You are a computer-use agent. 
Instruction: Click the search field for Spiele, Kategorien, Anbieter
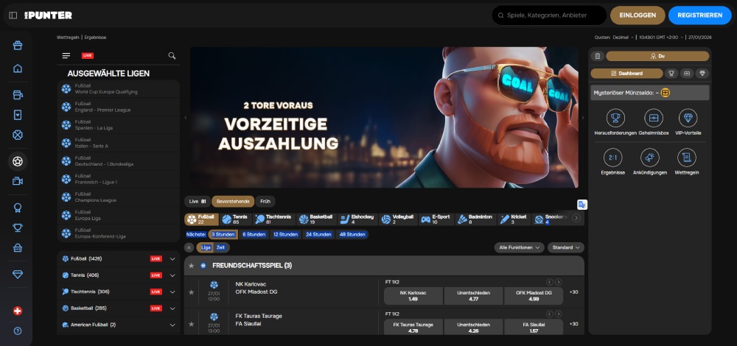pyautogui.click(x=549, y=15)
